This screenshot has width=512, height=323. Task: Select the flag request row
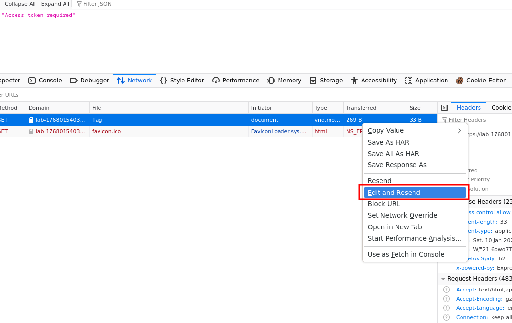click(218, 120)
